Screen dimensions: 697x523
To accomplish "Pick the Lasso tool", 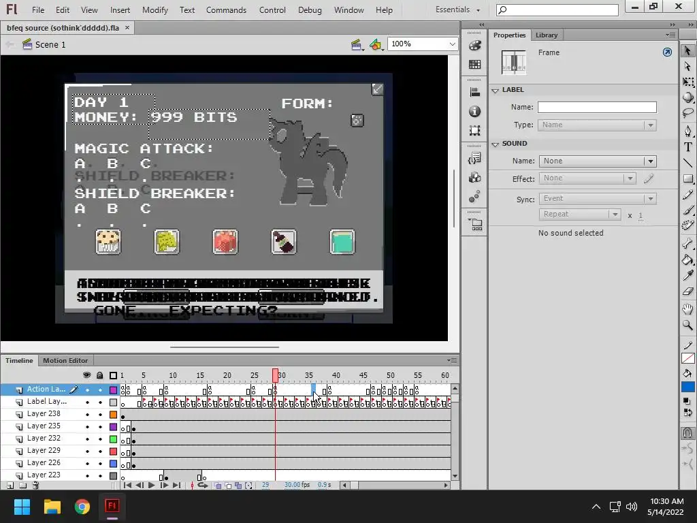I will click(x=687, y=112).
